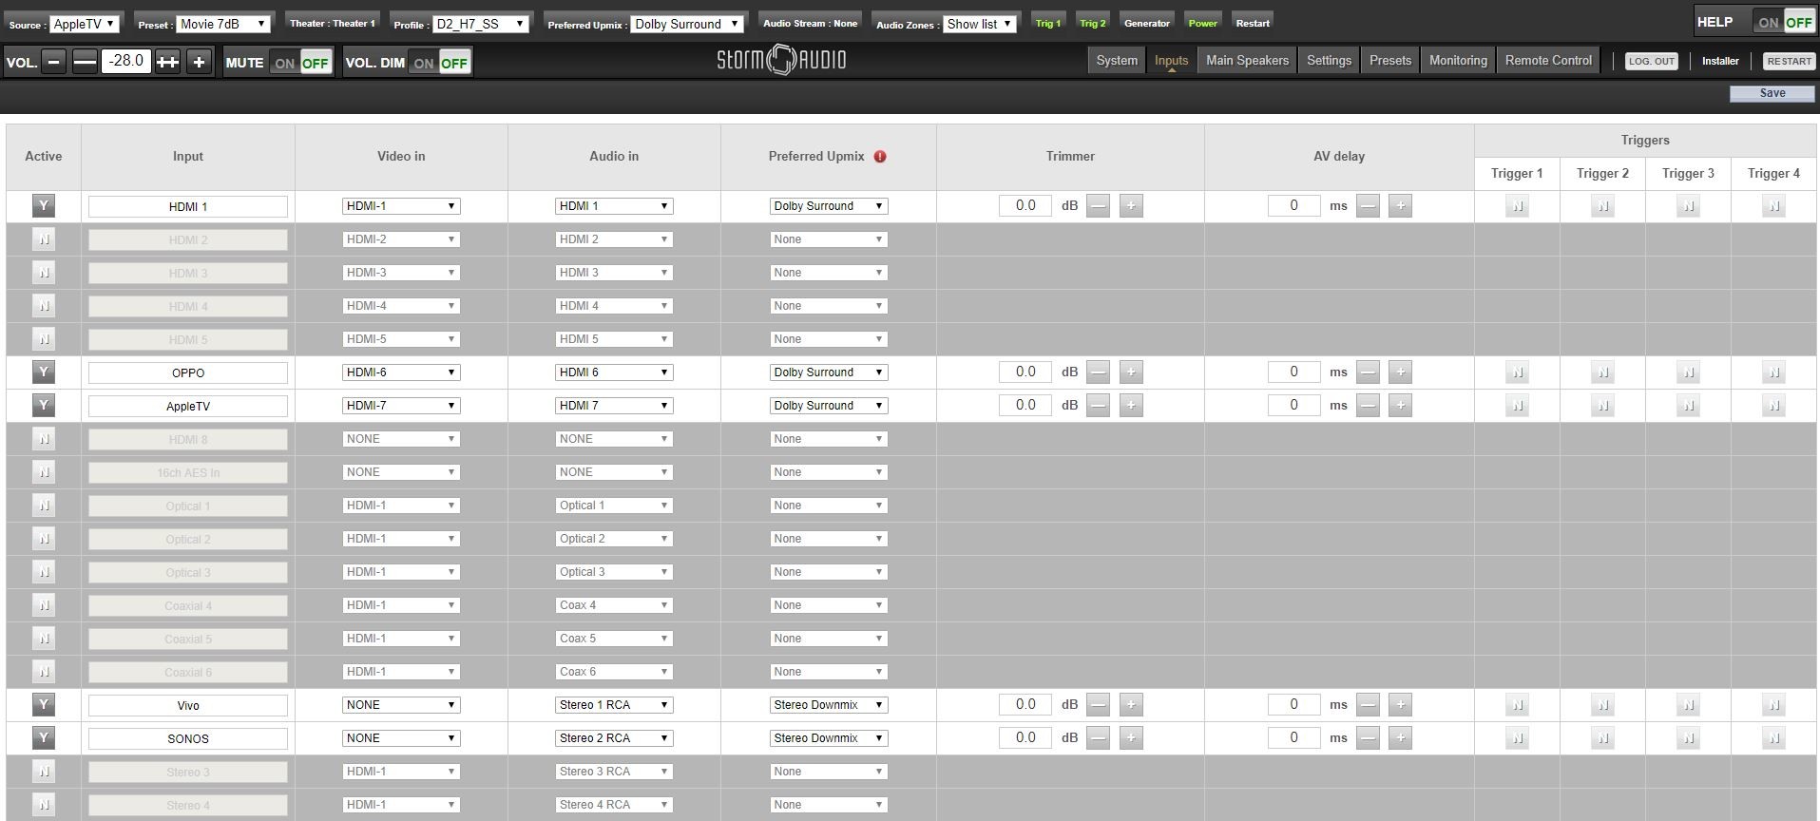Increase volume with double plus button

point(167,62)
